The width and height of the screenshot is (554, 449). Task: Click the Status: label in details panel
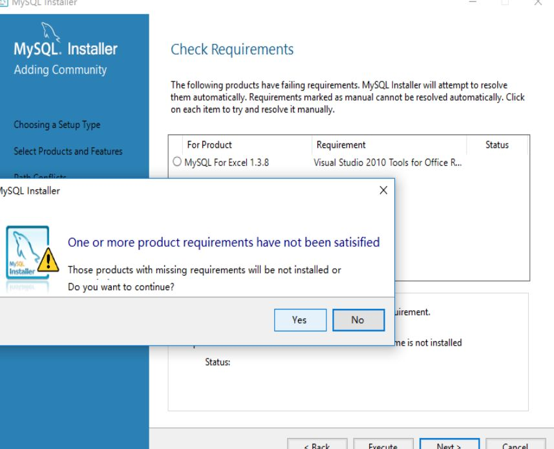point(218,362)
